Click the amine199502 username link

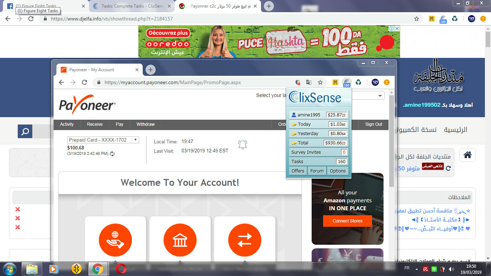tap(422, 105)
